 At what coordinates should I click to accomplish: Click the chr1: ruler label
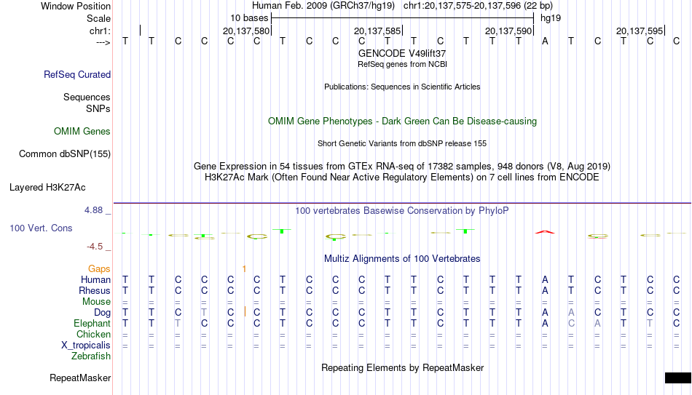coord(100,31)
